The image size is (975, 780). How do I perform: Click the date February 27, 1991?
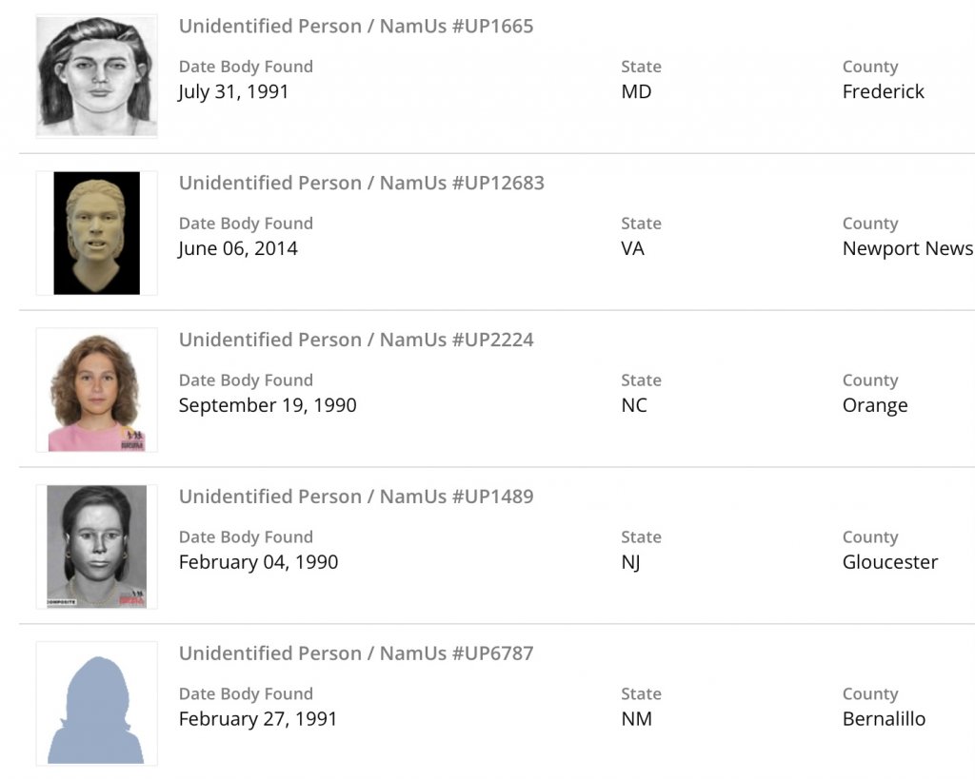coord(258,720)
